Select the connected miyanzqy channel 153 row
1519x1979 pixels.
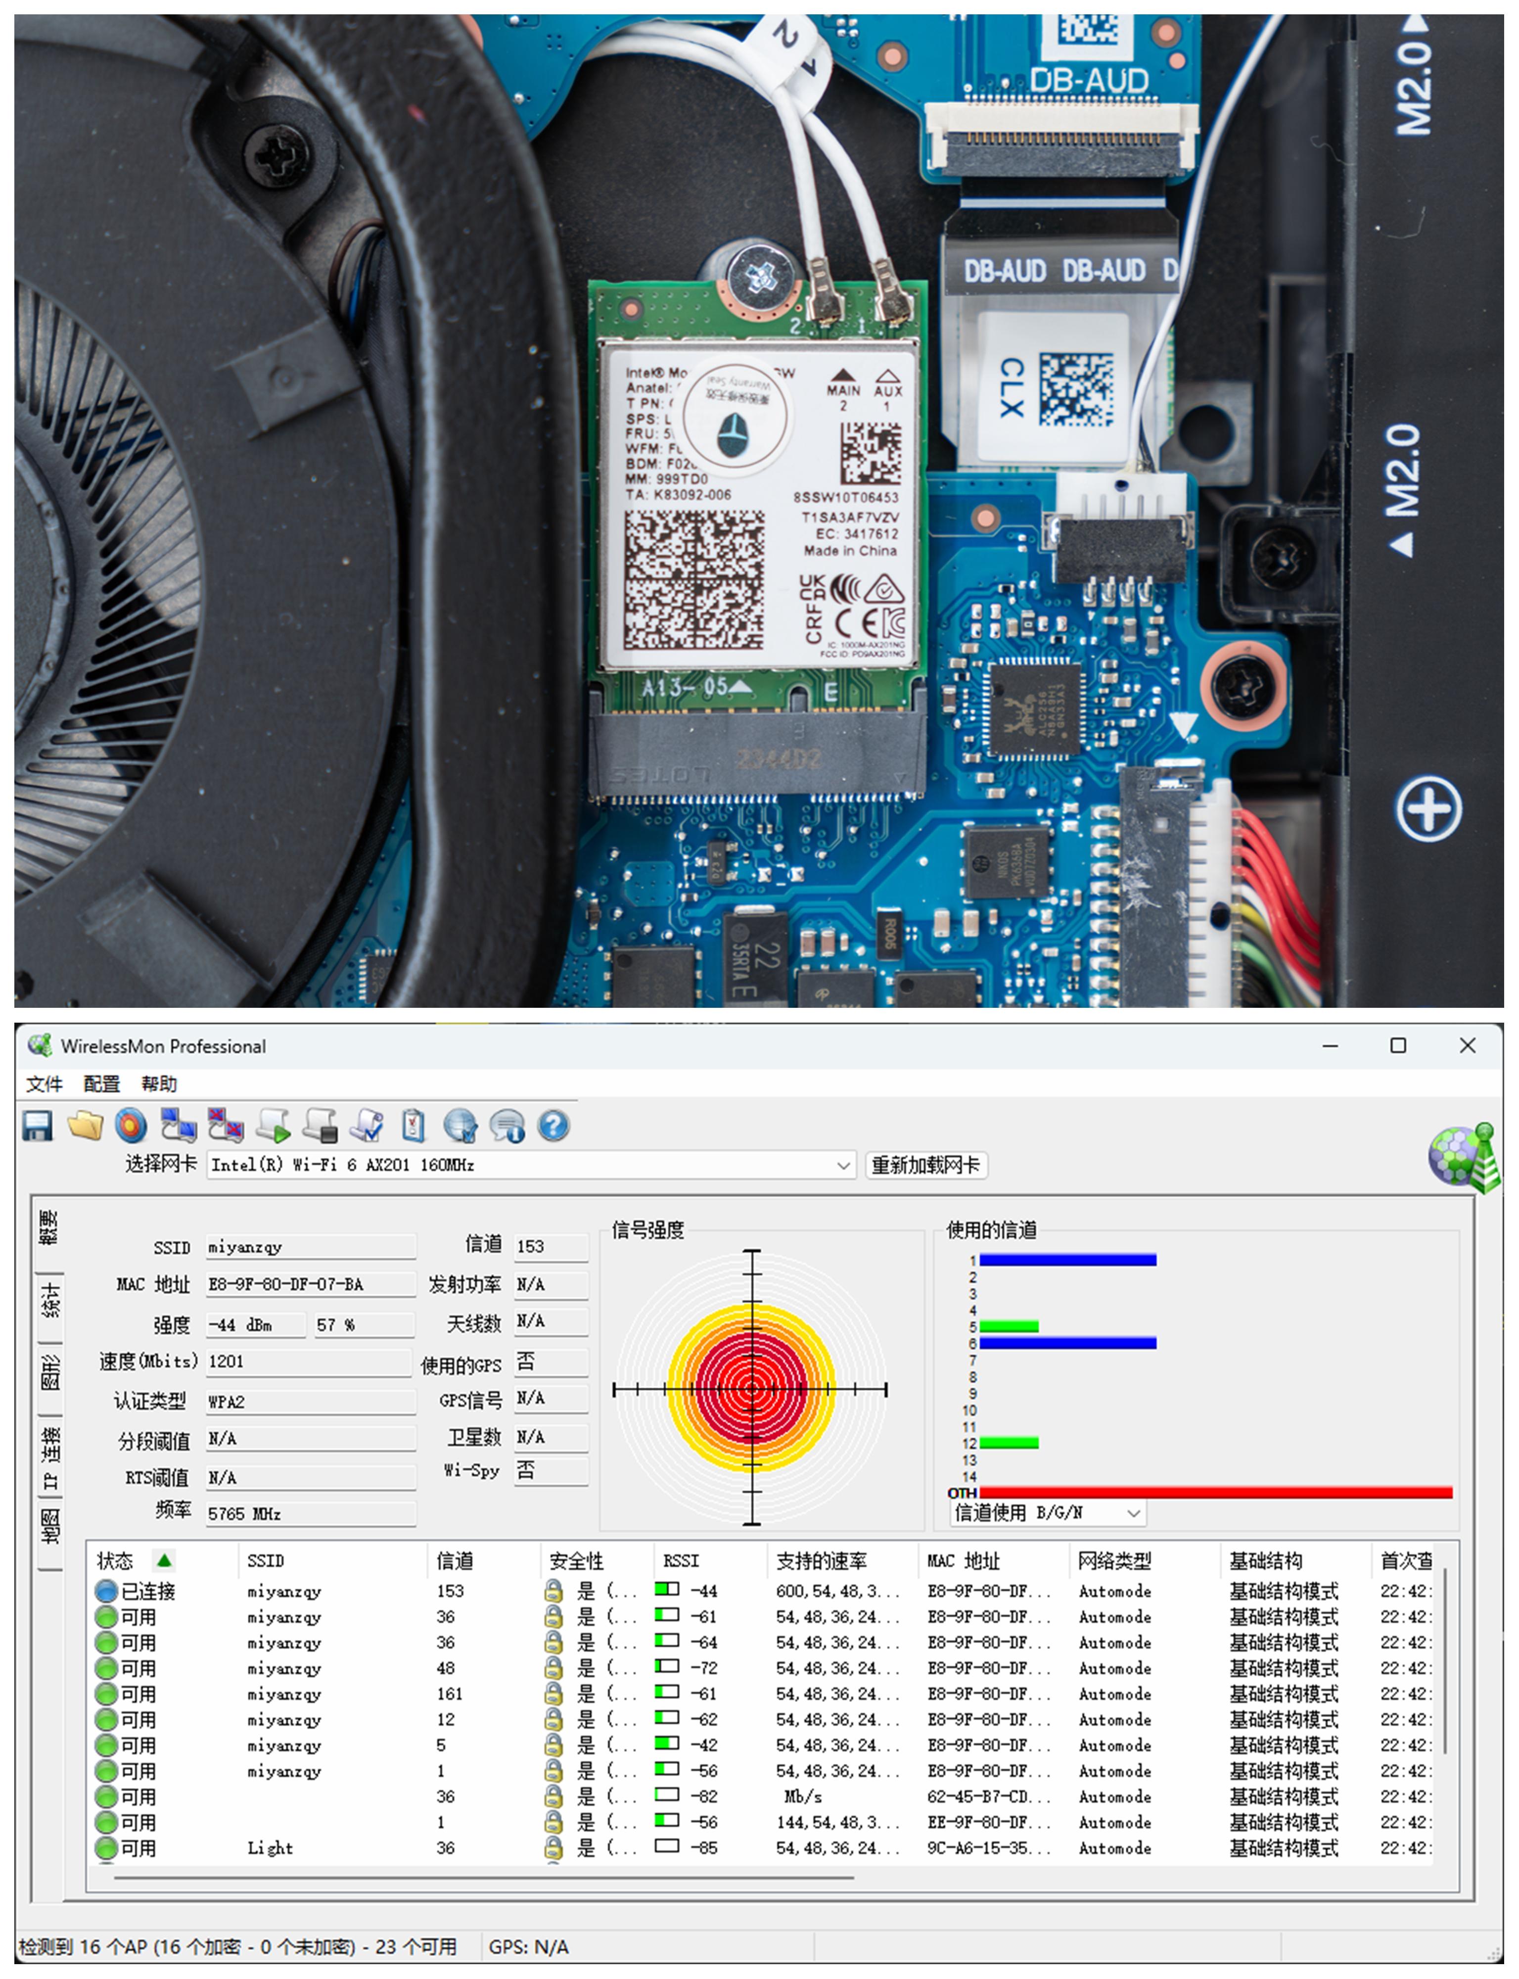pos(284,1591)
